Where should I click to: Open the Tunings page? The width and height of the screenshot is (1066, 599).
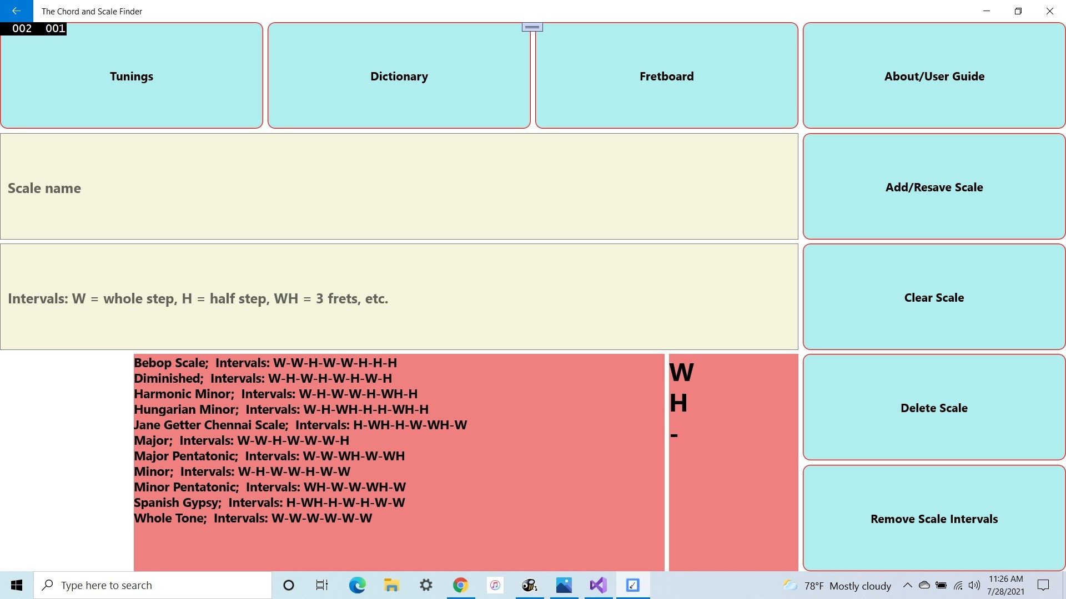tap(132, 75)
